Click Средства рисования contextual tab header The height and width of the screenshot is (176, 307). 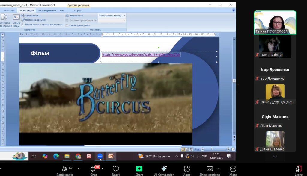[78, 5]
